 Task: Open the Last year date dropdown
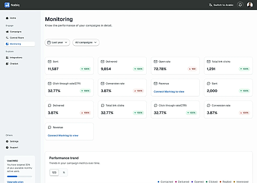58,42
